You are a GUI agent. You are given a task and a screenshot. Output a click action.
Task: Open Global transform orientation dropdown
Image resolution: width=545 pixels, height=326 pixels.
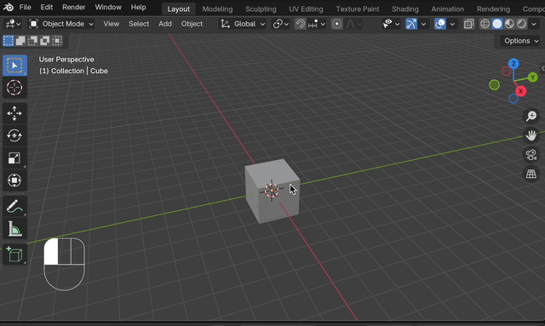(243, 24)
